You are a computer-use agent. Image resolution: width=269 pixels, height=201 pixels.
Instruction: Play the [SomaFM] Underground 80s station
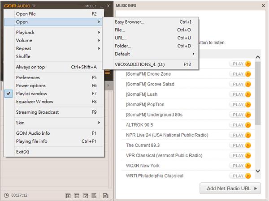(x=240, y=115)
